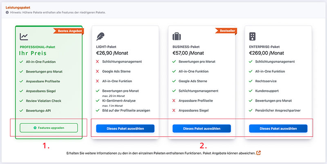Screen dimensions: 327x164
Task: Click the red X beside Anpassbares Siegel in BUSINESS-Paket
Action: tap(174, 111)
